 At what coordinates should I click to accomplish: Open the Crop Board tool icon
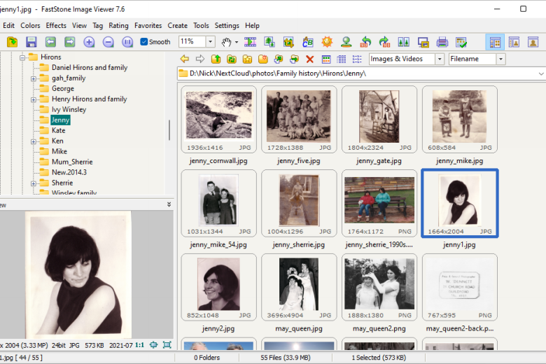point(288,42)
